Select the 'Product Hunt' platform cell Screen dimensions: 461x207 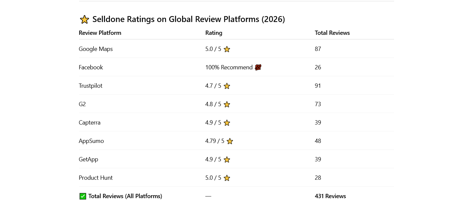96,178
